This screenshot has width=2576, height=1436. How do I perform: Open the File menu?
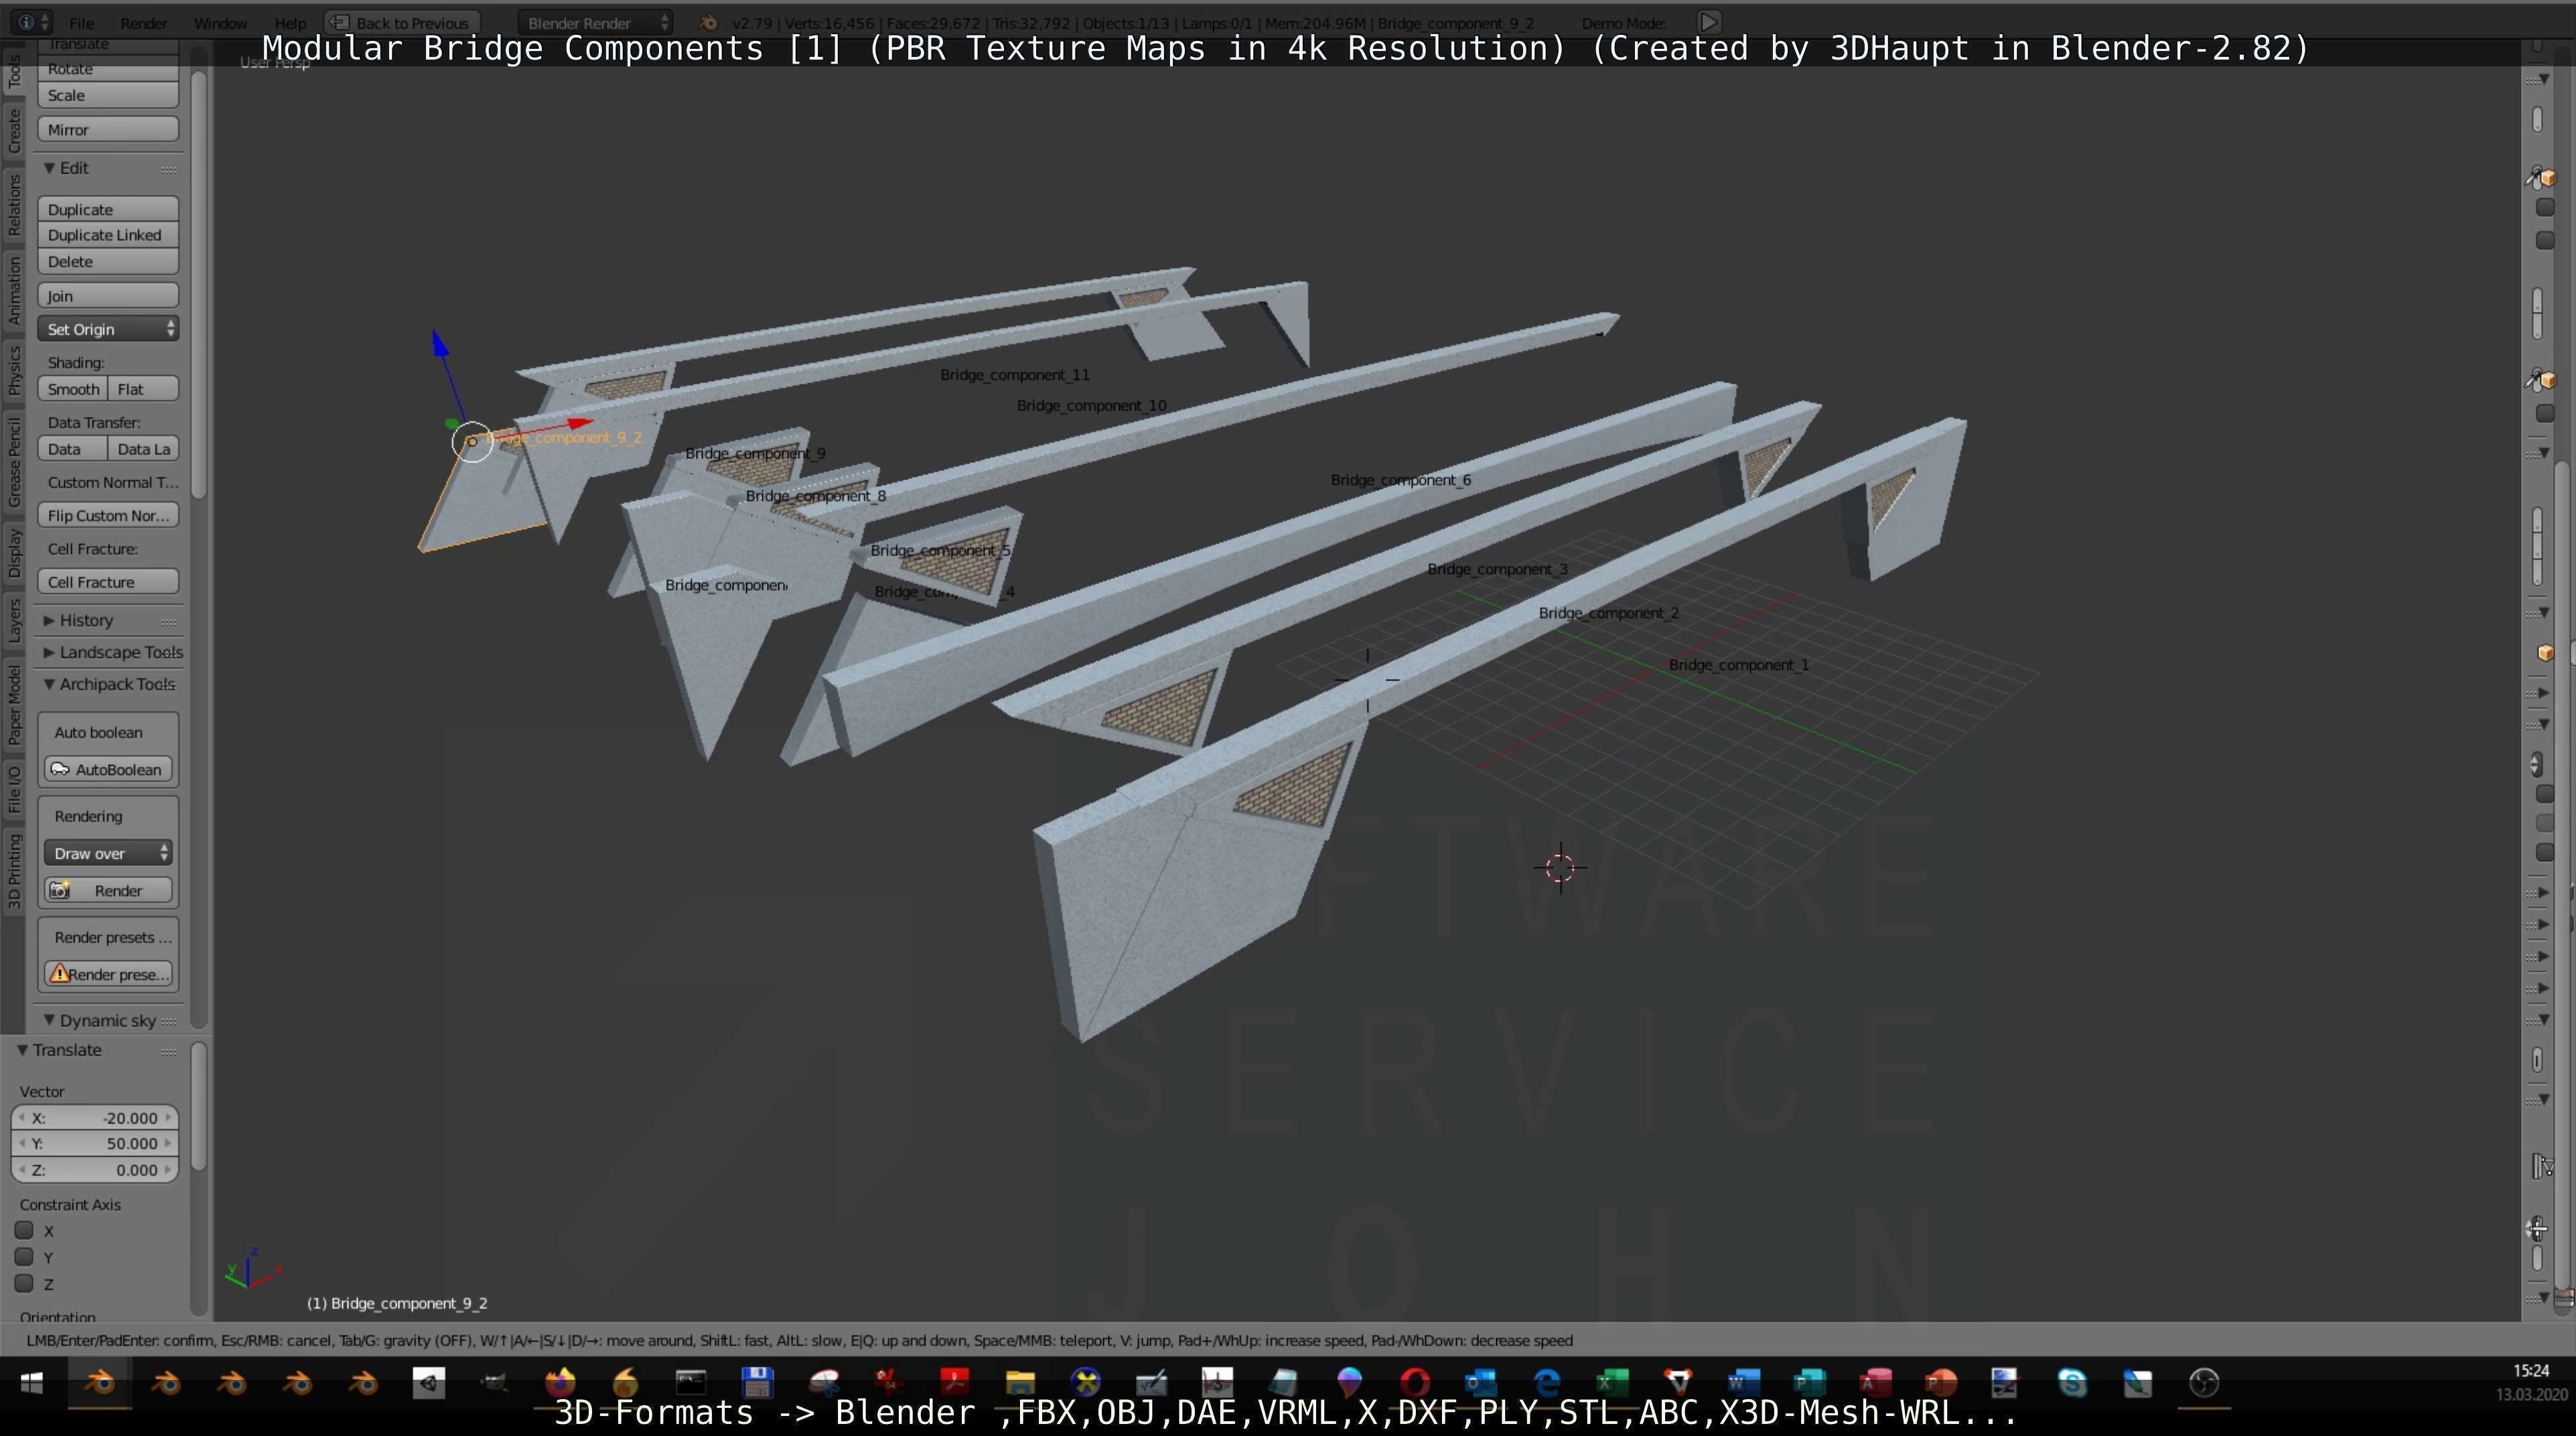click(81, 22)
